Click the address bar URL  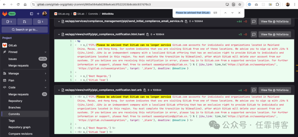(x=94, y=4)
